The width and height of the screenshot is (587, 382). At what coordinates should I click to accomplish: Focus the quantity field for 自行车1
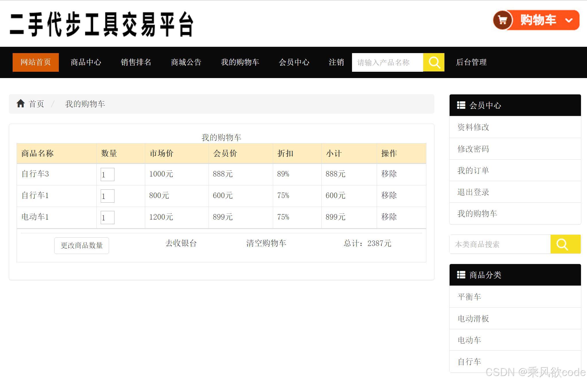[107, 196]
